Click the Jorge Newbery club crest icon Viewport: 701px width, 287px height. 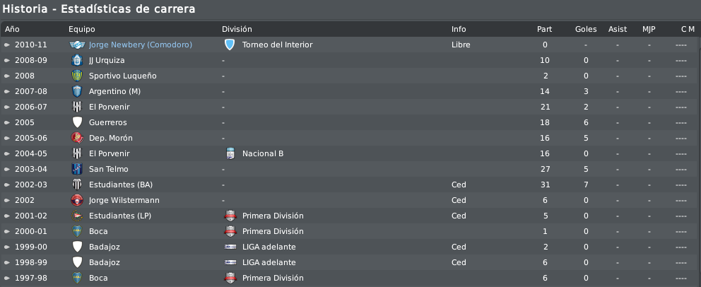pos(77,45)
